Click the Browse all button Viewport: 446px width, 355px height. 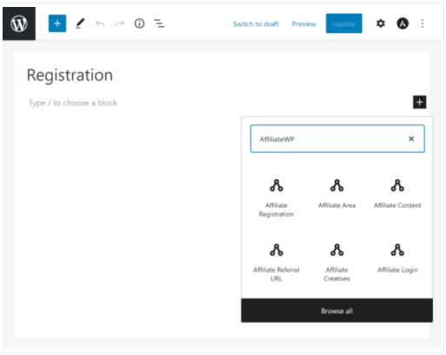(336, 311)
